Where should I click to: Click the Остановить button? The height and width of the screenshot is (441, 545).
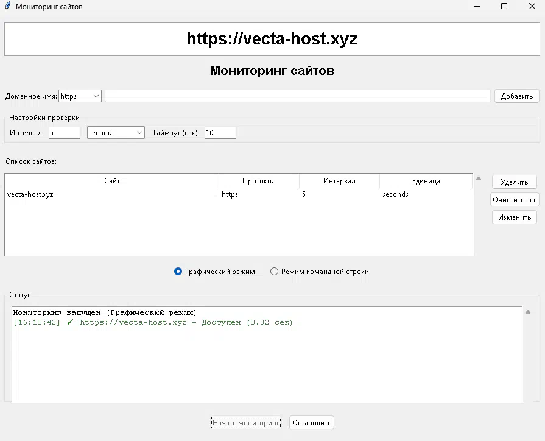312,423
